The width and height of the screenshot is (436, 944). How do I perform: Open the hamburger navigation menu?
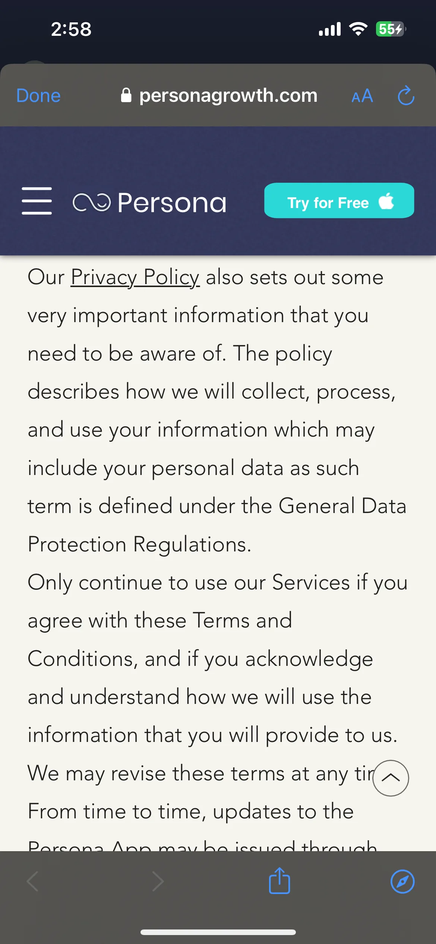coord(37,201)
